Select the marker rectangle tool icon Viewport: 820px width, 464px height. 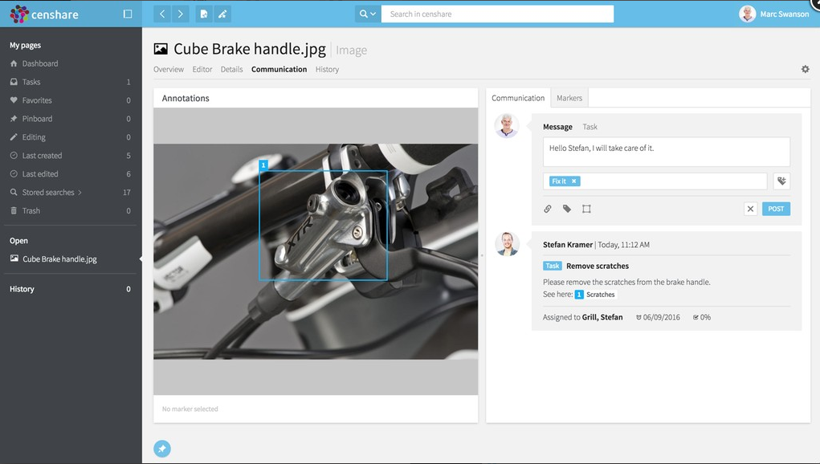pos(586,209)
